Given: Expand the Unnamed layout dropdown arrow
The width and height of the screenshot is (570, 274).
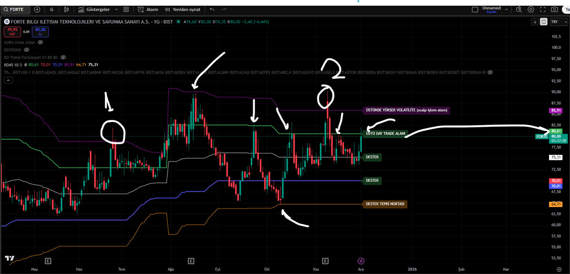Looking at the screenshot, I should (x=507, y=9).
